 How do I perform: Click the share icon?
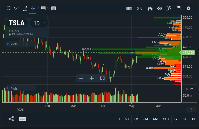(x=11, y=119)
